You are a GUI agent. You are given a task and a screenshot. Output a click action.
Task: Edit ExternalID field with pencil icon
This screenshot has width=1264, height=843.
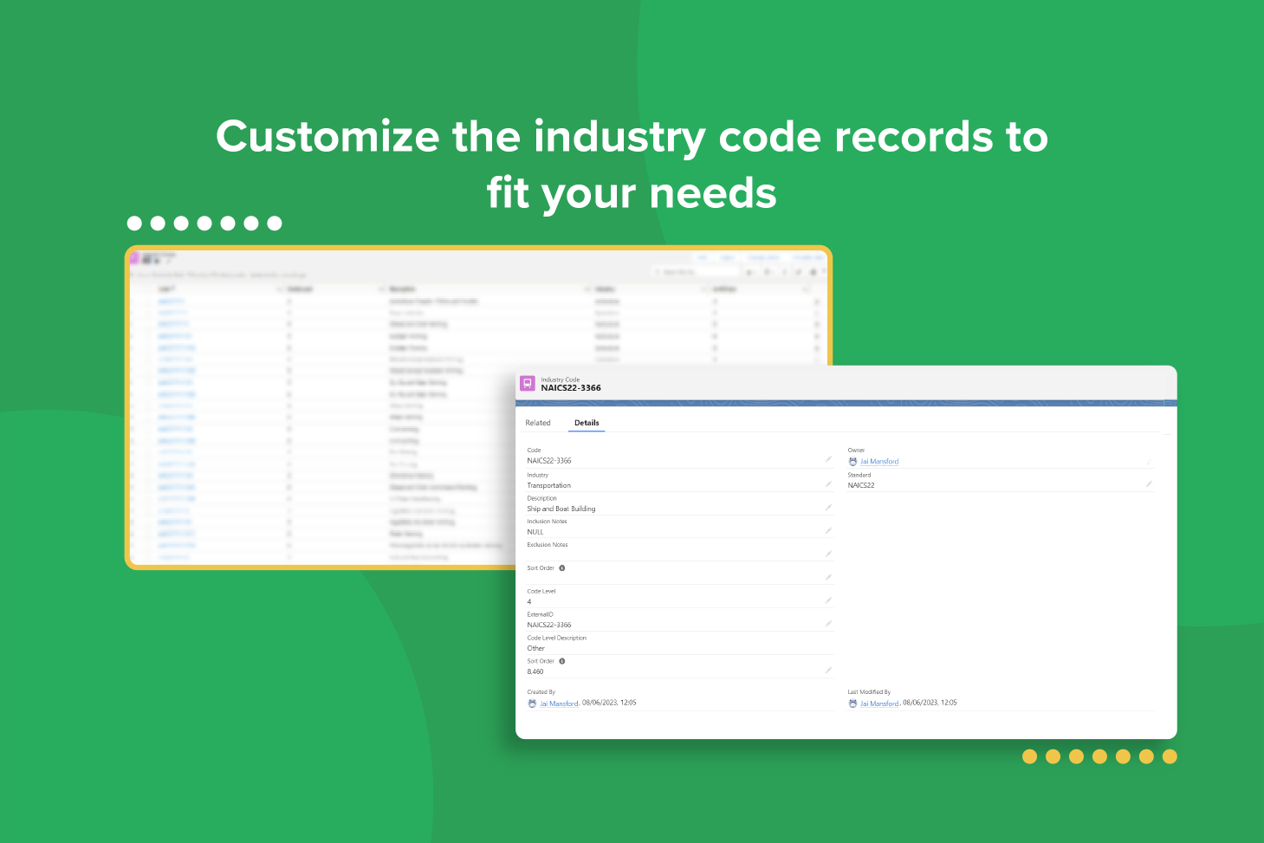(828, 624)
